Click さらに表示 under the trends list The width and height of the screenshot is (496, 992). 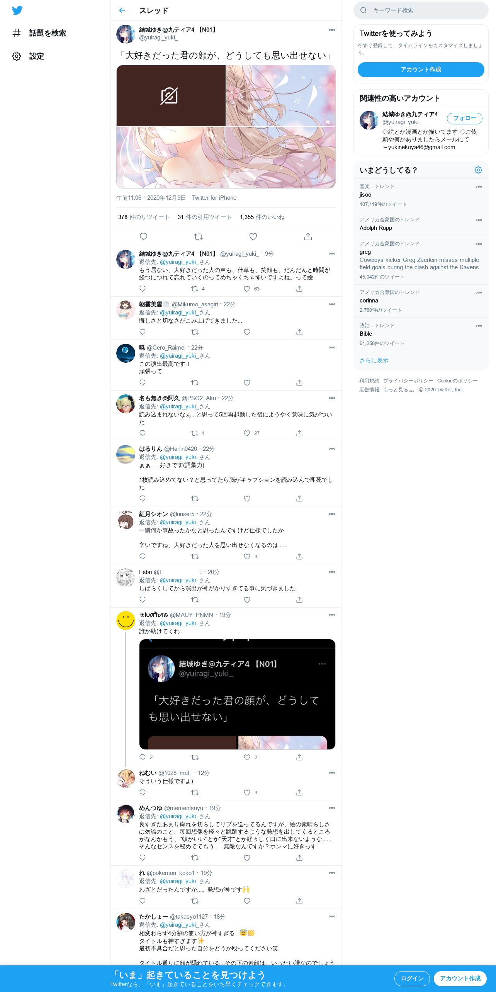tap(374, 360)
